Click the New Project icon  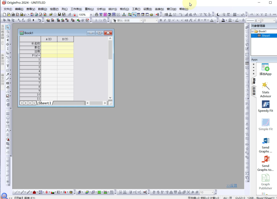(4, 15)
